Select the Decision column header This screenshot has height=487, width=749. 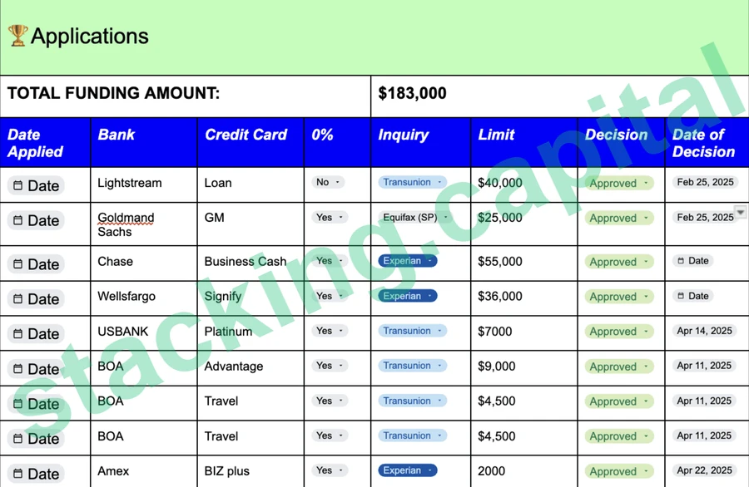[621, 143]
